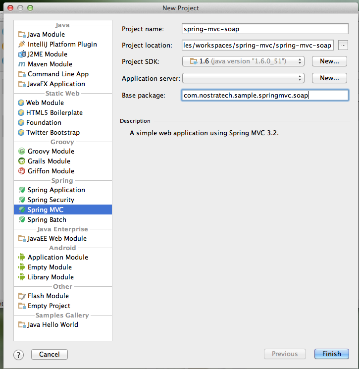Focus the Project location field
The height and width of the screenshot is (369, 359).
(257, 45)
